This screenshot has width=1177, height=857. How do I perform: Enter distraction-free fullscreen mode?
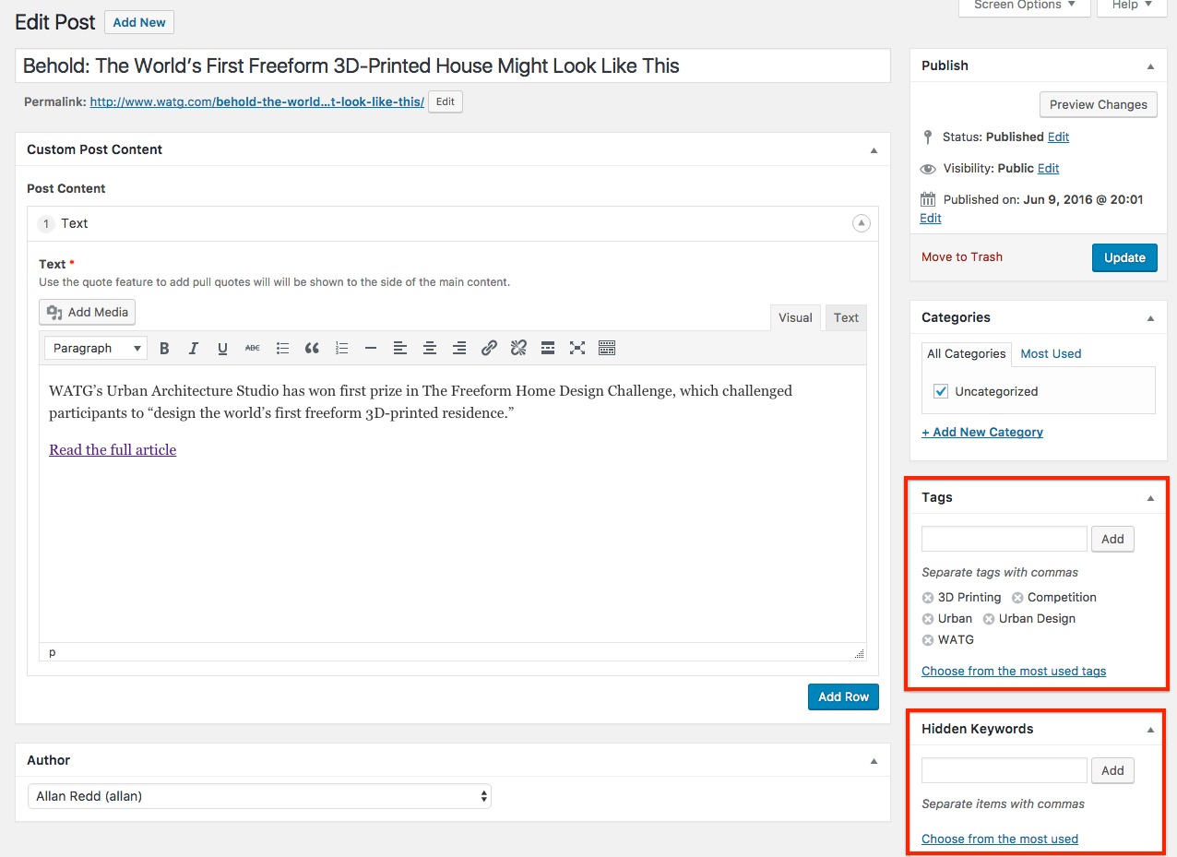(577, 348)
